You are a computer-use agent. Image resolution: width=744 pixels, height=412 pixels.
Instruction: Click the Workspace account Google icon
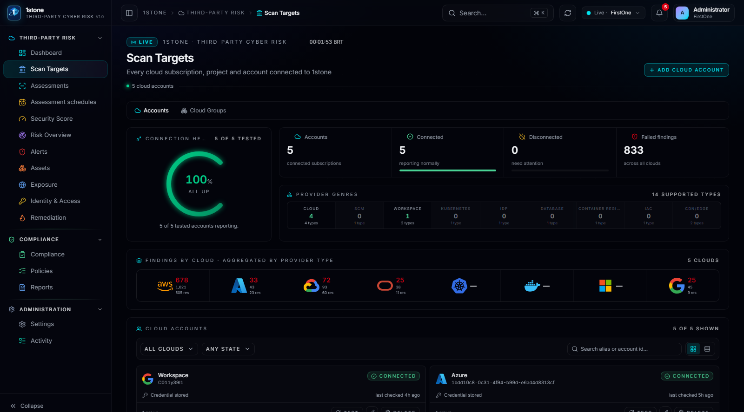148,379
